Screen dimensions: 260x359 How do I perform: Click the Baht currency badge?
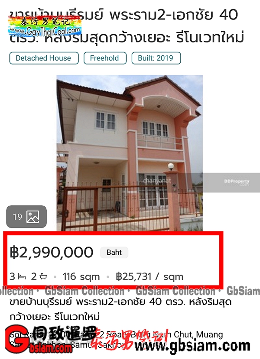click(114, 252)
